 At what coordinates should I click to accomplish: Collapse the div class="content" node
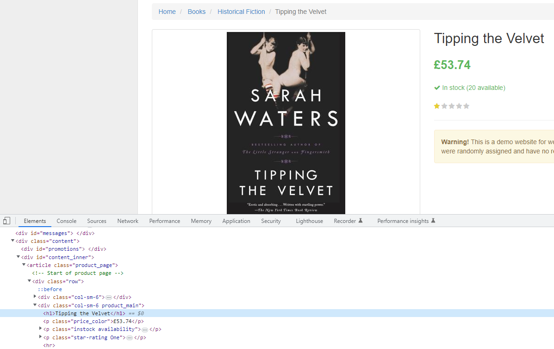click(12, 241)
